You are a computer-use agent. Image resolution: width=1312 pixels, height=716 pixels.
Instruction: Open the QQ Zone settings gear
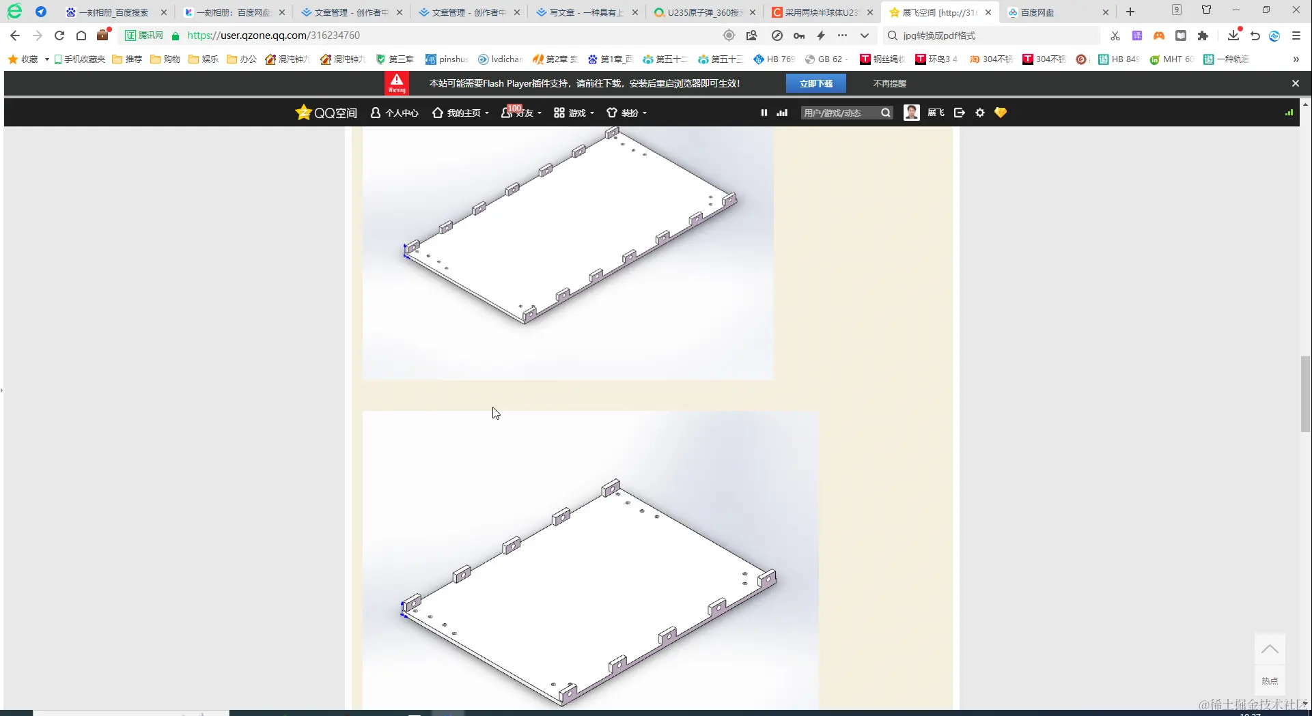point(979,112)
